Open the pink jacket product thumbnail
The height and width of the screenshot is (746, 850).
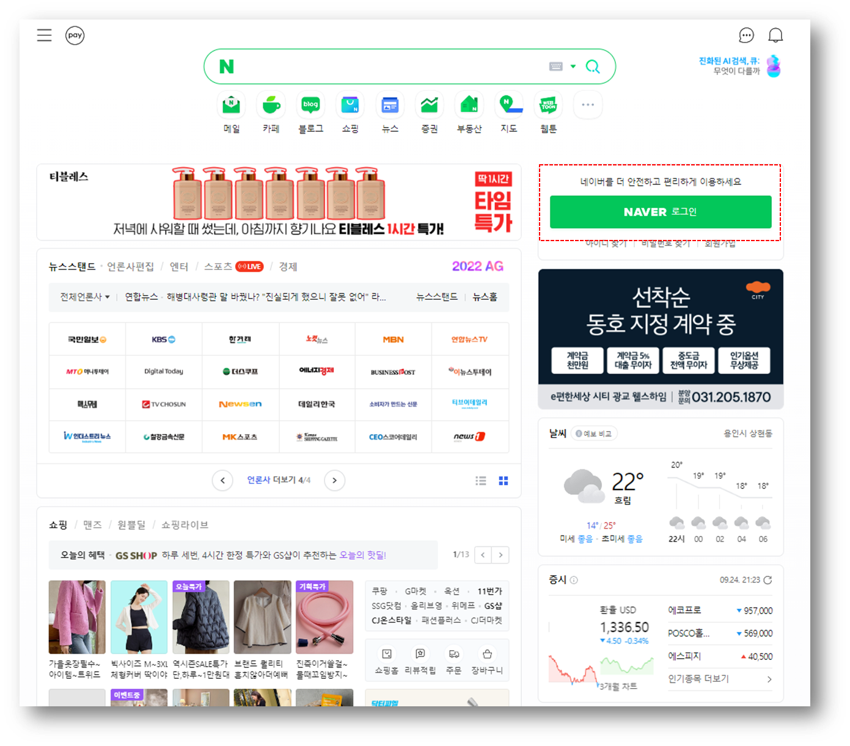point(77,617)
